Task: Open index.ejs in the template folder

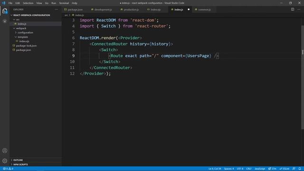Action: [36, 41]
